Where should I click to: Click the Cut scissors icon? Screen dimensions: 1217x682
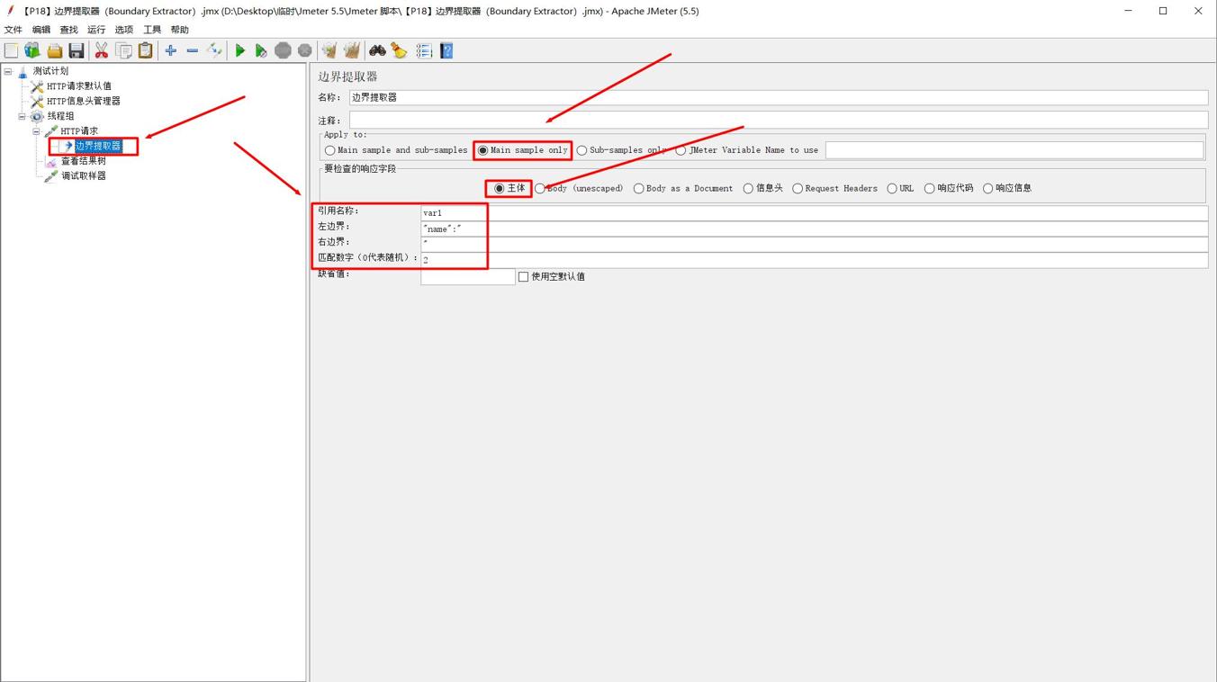[101, 51]
